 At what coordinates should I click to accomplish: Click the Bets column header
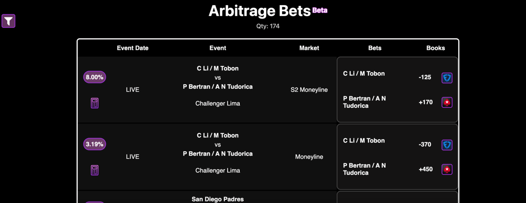point(375,48)
